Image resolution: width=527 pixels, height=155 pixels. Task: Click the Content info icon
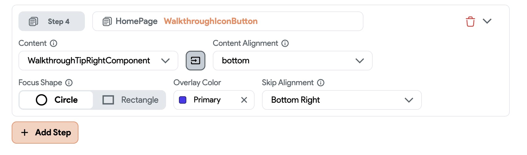point(53,43)
